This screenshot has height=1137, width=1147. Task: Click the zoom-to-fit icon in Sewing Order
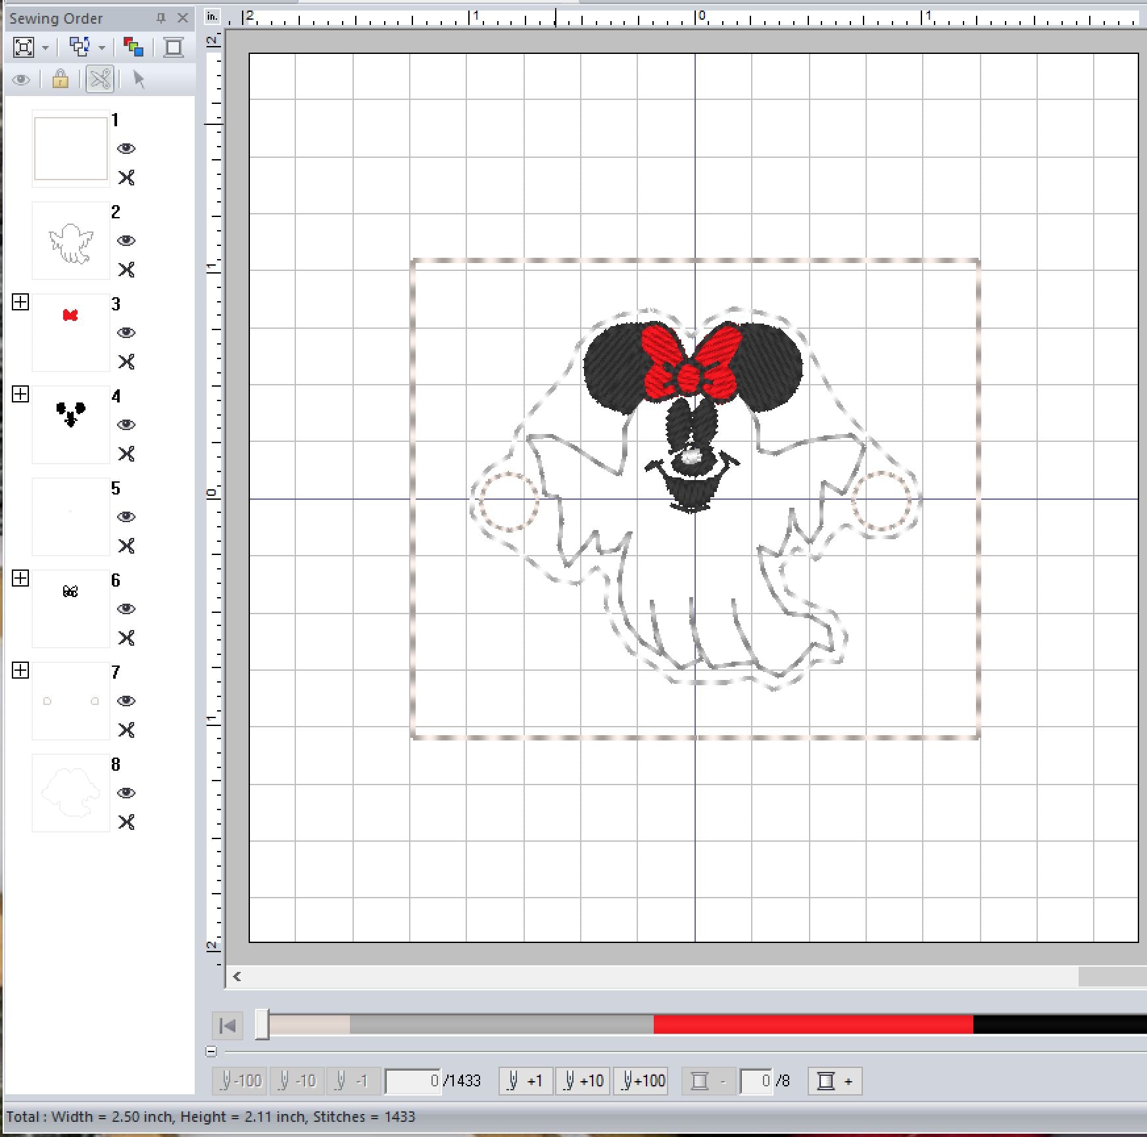click(x=24, y=47)
